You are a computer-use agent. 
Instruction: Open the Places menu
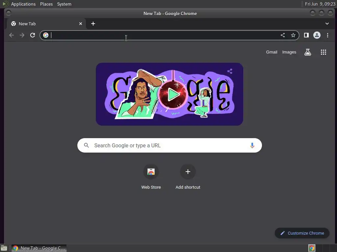coord(46,4)
